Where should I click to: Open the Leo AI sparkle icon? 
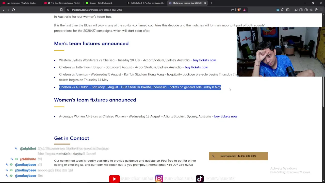pyautogui.click(x=311, y=10)
